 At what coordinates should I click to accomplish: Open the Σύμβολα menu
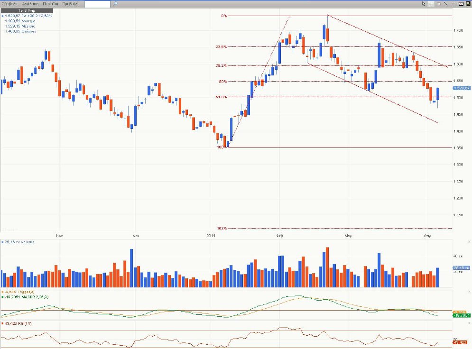click(10, 4)
